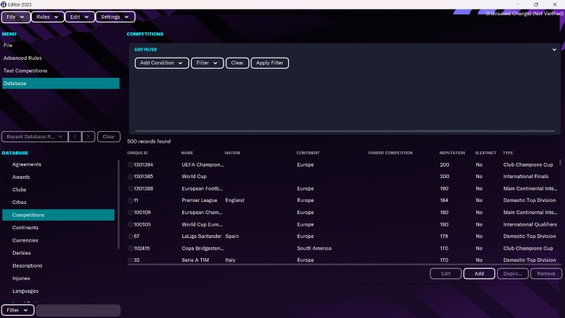This screenshot has width=565, height=318.
Task: Tick the selector for Premier League row
Action: 130,200
